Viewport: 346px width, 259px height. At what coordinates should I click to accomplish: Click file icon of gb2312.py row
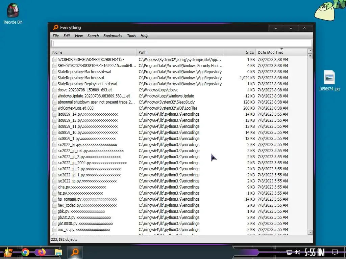point(54,218)
